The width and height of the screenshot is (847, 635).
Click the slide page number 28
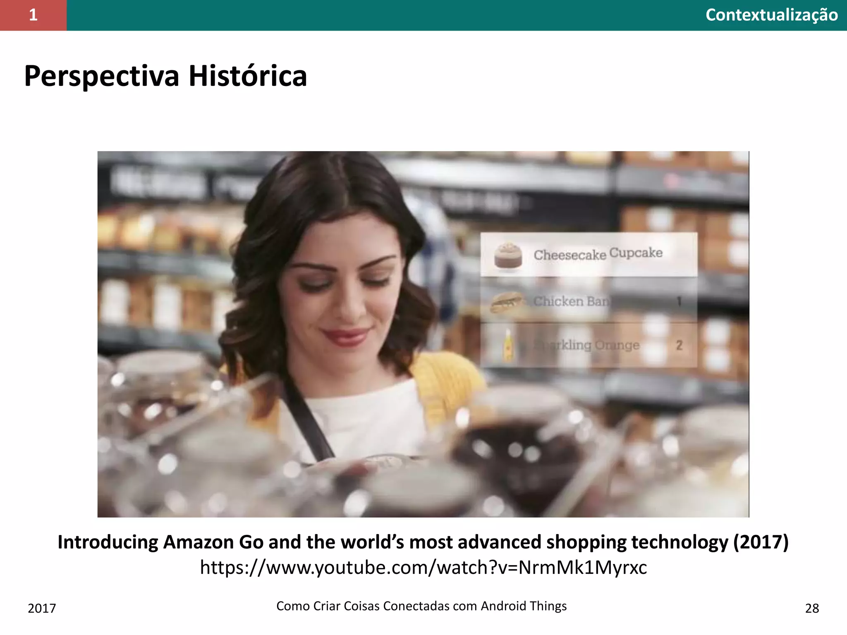pyautogui.click(x=812, y=608)
